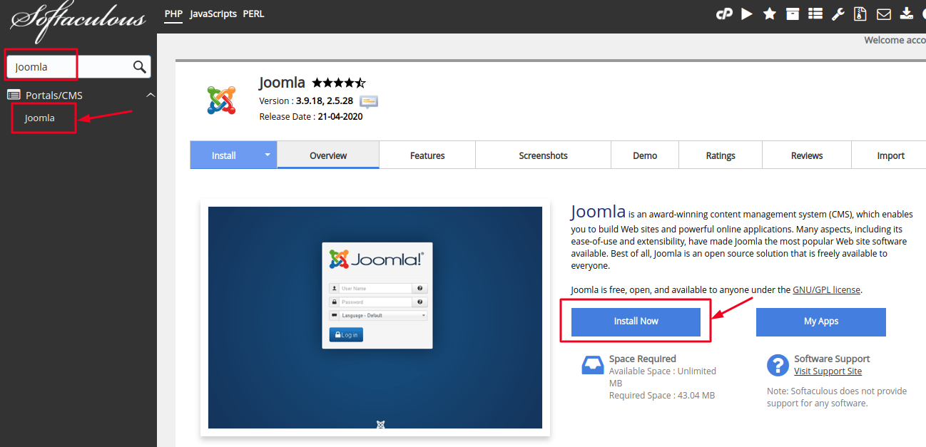Open email settings envelope icon
The width and height of the screenshot is (926, 447).
pyautogui.click(x=884, y=14)
